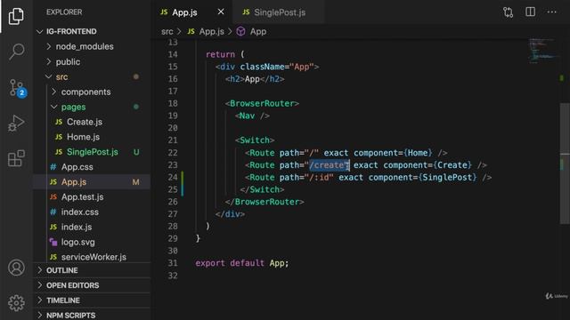Image resolution: width=570 pixels, height=320 pixels.
Task: Collapse the pages folder
Action: tap(73, 107)
